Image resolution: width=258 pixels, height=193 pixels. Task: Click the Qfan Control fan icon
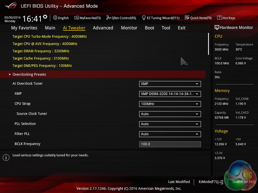tap(108, 18)
